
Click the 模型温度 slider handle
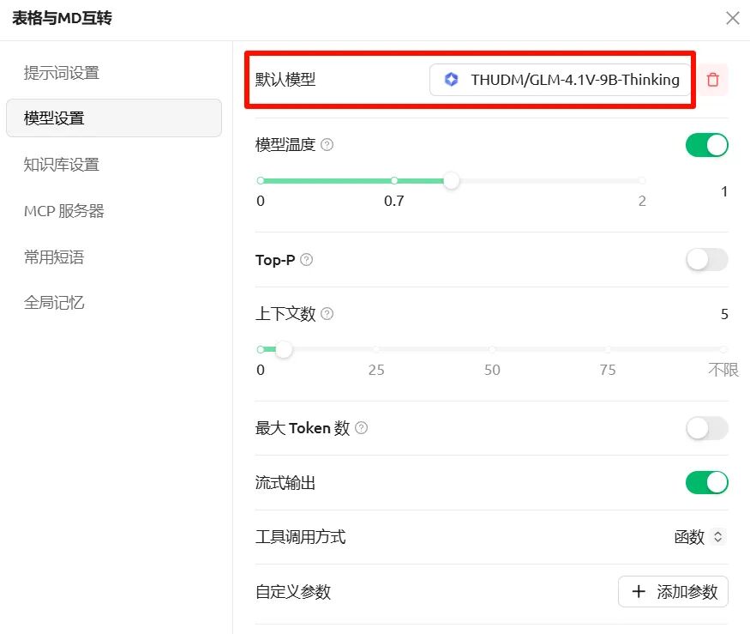[452, 181]
